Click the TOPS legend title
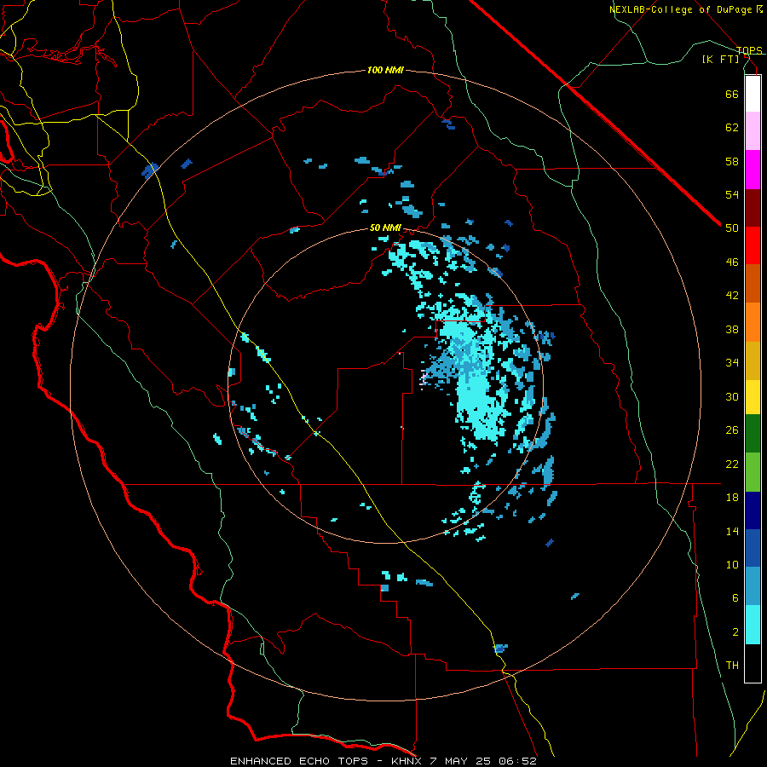 [749, 50]
